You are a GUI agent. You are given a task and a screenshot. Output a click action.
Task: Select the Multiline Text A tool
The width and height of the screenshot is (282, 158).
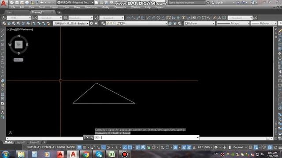3,112
